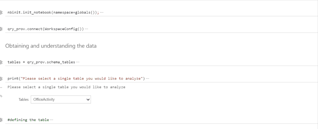Viewport: 318px width, 129px height.
Task: Expand collapsed code after #defining the table
Action: coord(51,120)
